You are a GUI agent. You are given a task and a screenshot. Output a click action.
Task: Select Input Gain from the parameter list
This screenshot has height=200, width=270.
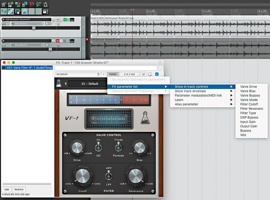[x=251, y=122]
